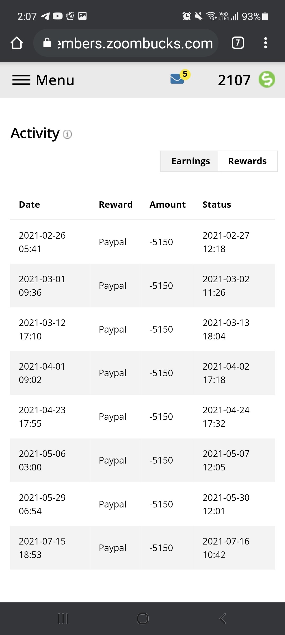Click the Status column header
Screen dimensions: 285x635
217,205
